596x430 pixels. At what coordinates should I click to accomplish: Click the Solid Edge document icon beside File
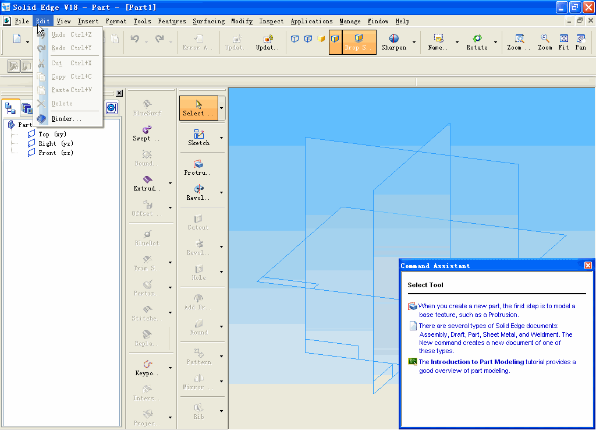coord(7,21)
